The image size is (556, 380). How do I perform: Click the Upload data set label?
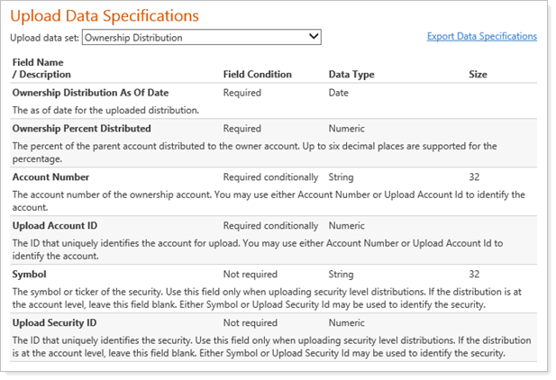(x=44, y=38)
